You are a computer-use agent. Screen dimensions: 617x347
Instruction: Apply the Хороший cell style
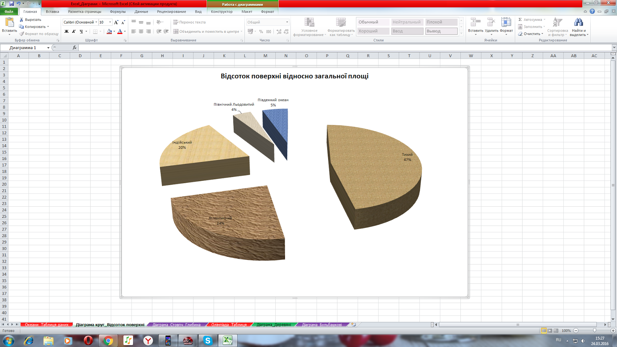click(373, 31)
